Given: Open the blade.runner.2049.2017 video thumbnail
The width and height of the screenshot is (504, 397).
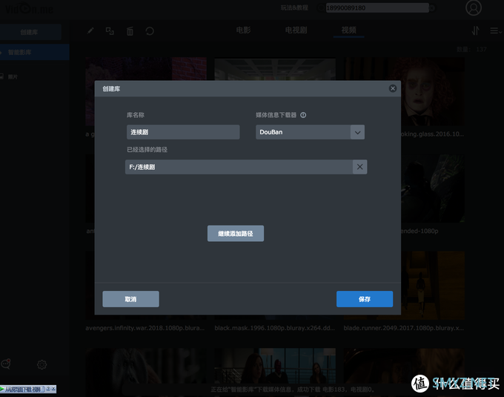Looking at the screenshot, I should point(404,285).
